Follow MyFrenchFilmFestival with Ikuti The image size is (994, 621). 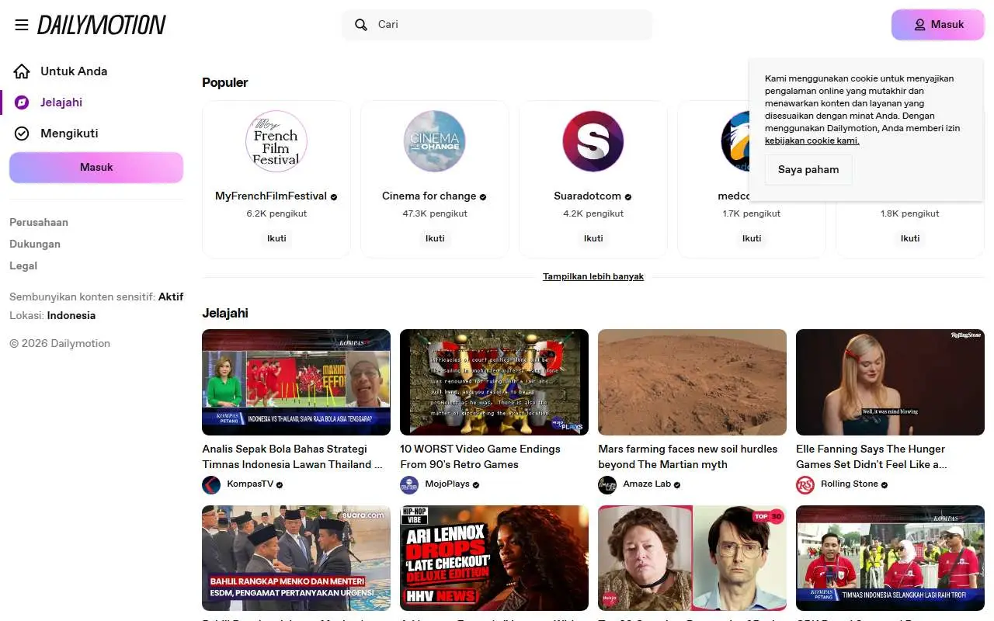click(276, 238)
